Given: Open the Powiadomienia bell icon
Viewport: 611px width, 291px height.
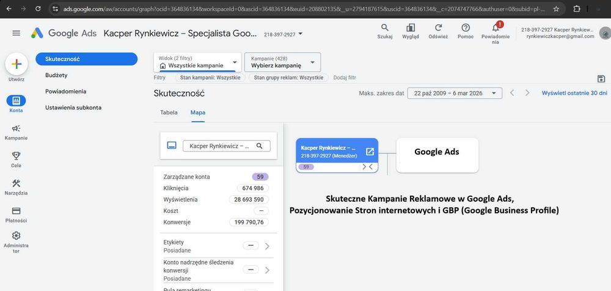Looking at the screenshot, I should (x=496, y=28).
